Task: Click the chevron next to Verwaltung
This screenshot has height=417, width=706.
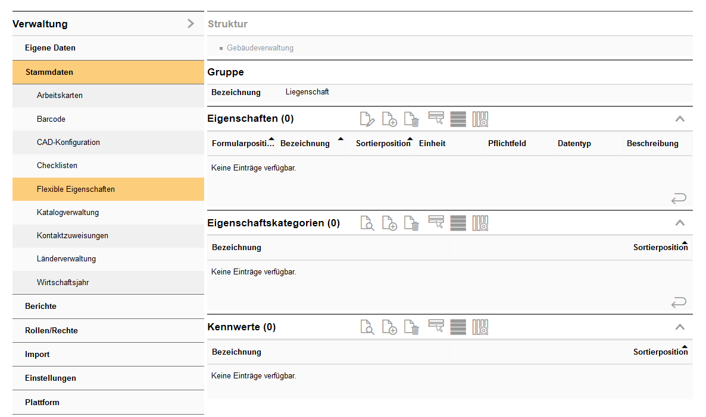Action: click(x=190, y=24)
